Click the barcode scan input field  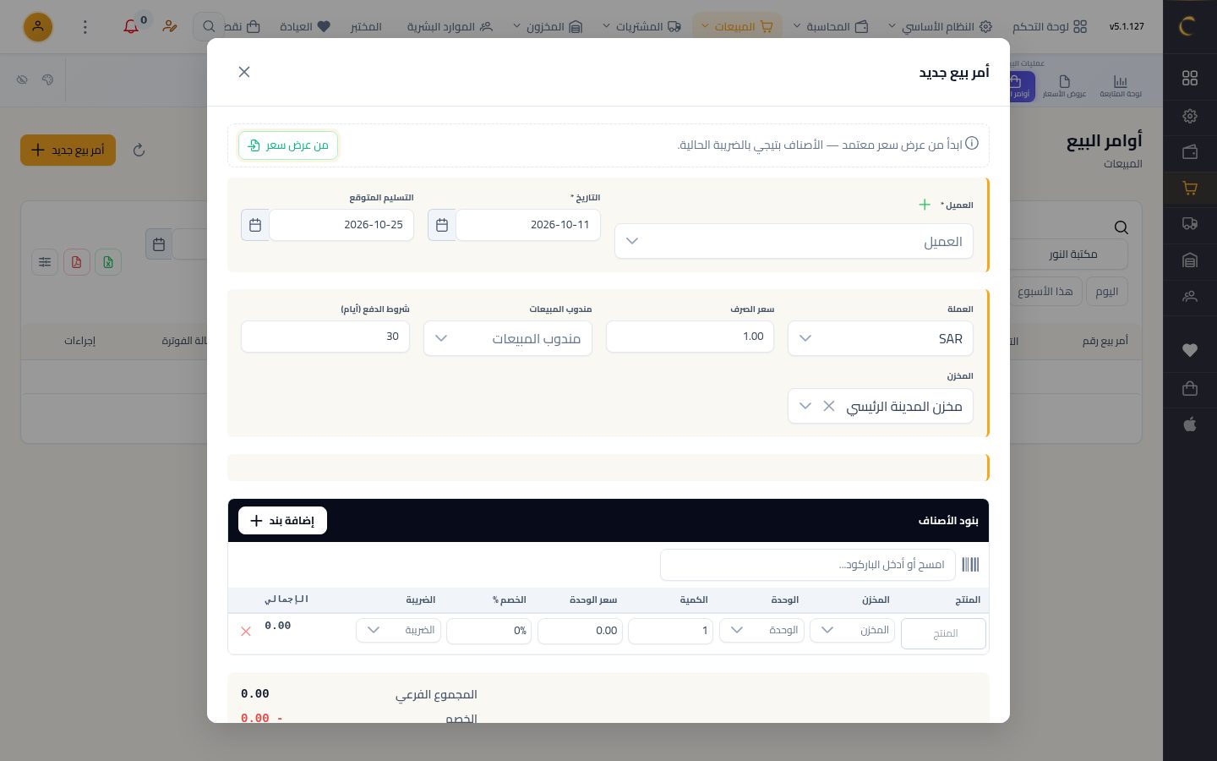point(808,565)
